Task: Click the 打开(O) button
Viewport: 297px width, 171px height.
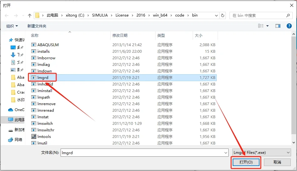Action: coord(246,162)
